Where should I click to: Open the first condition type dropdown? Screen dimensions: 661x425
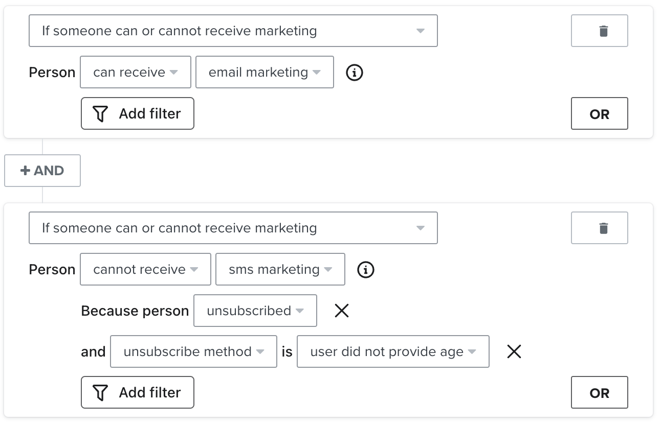point(233,31)
